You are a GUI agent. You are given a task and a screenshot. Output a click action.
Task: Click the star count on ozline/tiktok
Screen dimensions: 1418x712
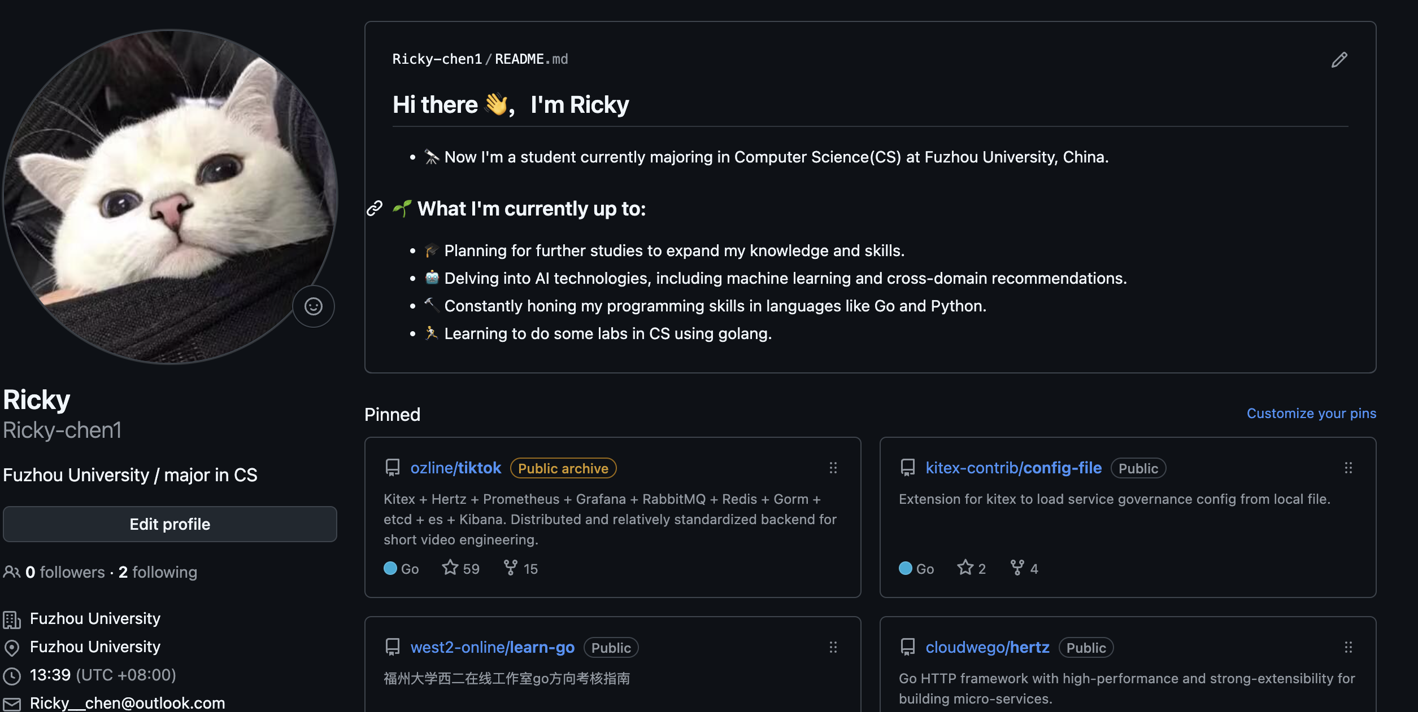[x=461, y=568]
